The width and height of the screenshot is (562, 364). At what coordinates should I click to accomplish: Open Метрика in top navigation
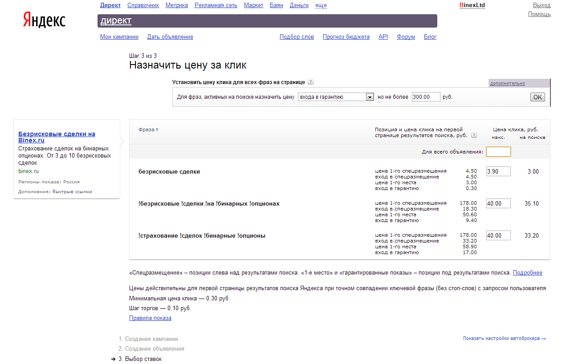[x=177, y=5]
